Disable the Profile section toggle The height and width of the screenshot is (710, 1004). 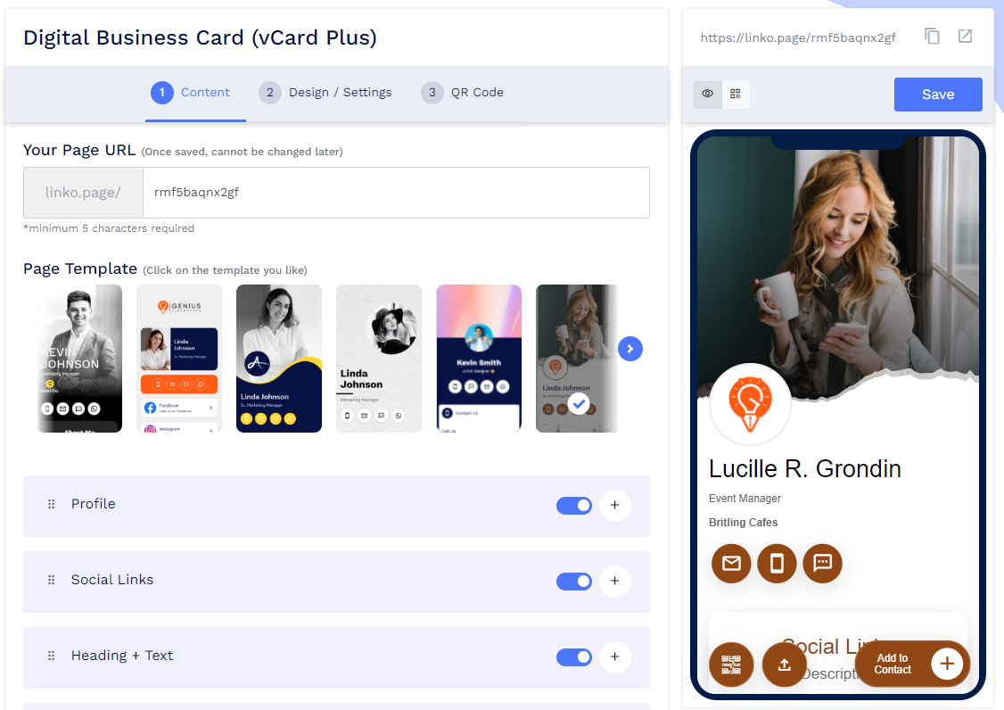(573, 506)
